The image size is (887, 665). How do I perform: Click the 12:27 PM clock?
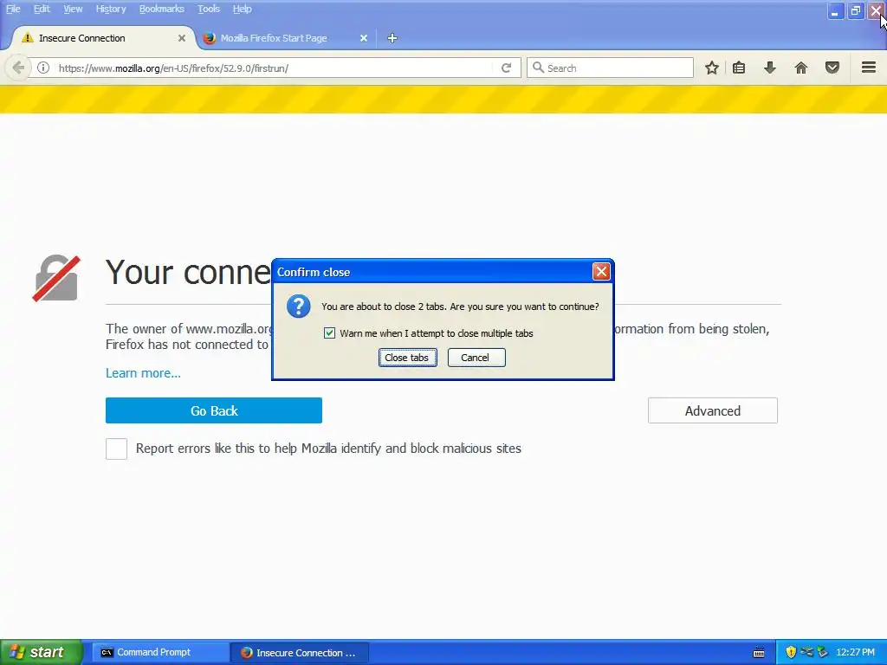point(855,652)
